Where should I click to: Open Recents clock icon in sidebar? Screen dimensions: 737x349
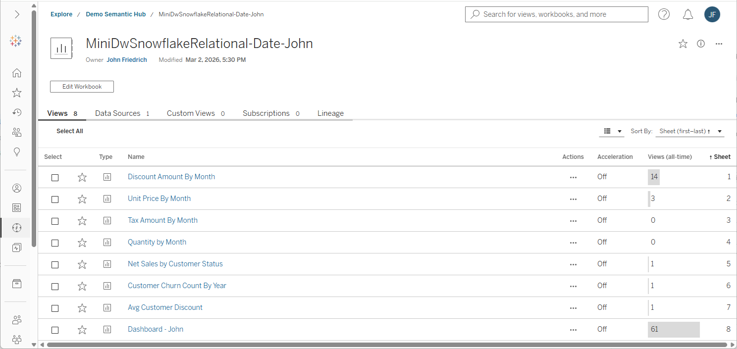[x=17, y=113]
